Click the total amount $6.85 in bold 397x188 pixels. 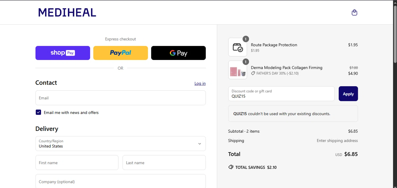pyautogui.click(x=351, y=154)
